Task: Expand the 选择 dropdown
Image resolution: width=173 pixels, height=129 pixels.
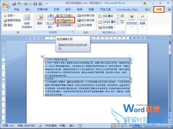Action: pyautogui.click(x=10, y=15)
